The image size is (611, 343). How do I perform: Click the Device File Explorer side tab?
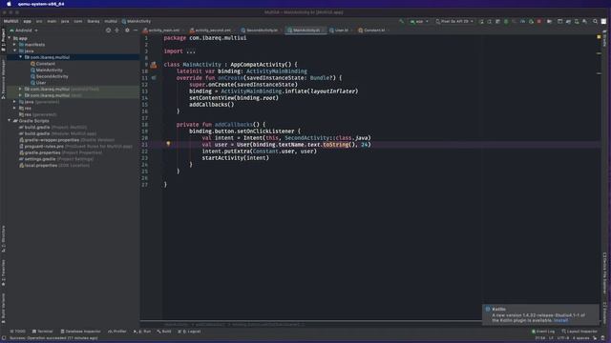click(x=604, y=273)
